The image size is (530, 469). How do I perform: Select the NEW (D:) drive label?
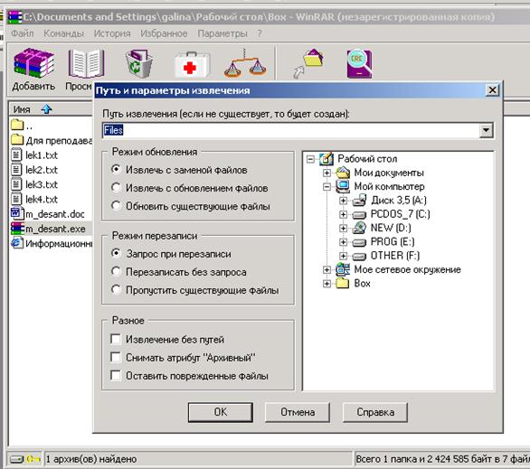[x=391, y=228]
